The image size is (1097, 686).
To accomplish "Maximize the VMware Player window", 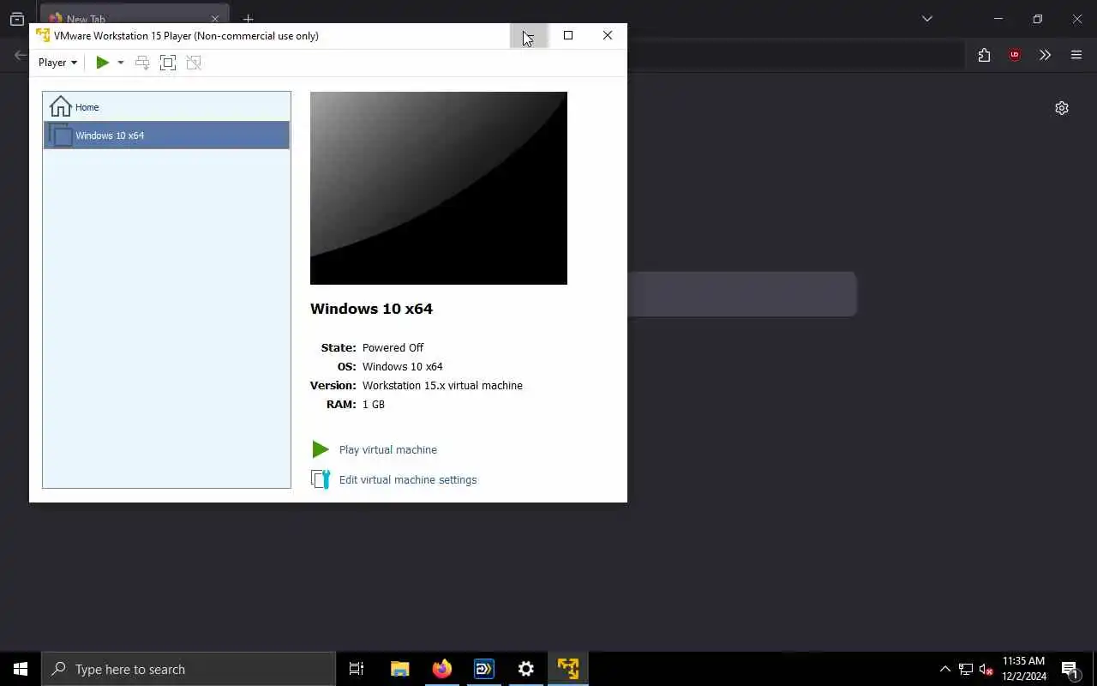I will click(567, 35).
